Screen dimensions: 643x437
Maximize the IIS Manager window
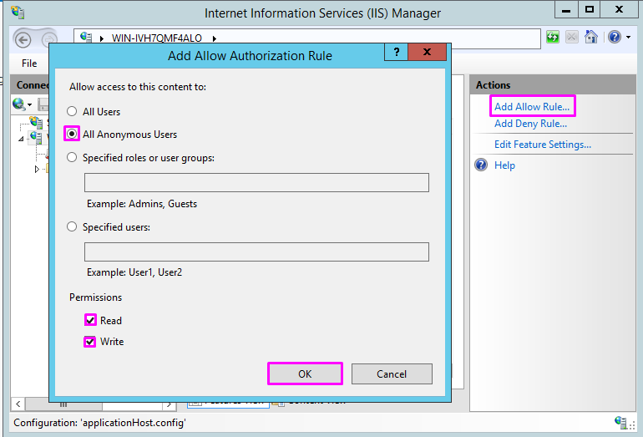pyautogui.click(x=590, y=9)
